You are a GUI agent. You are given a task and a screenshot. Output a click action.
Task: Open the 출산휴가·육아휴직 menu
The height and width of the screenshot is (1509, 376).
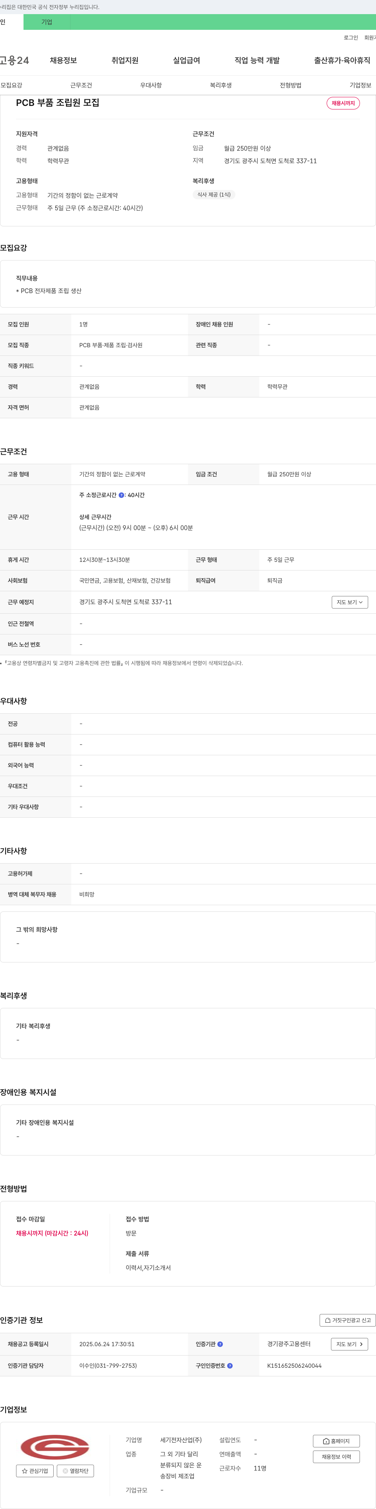tap(342, 60)
